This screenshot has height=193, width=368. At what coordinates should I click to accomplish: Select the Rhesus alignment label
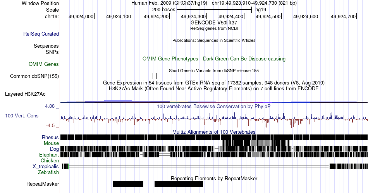click(x=50, y=137)
